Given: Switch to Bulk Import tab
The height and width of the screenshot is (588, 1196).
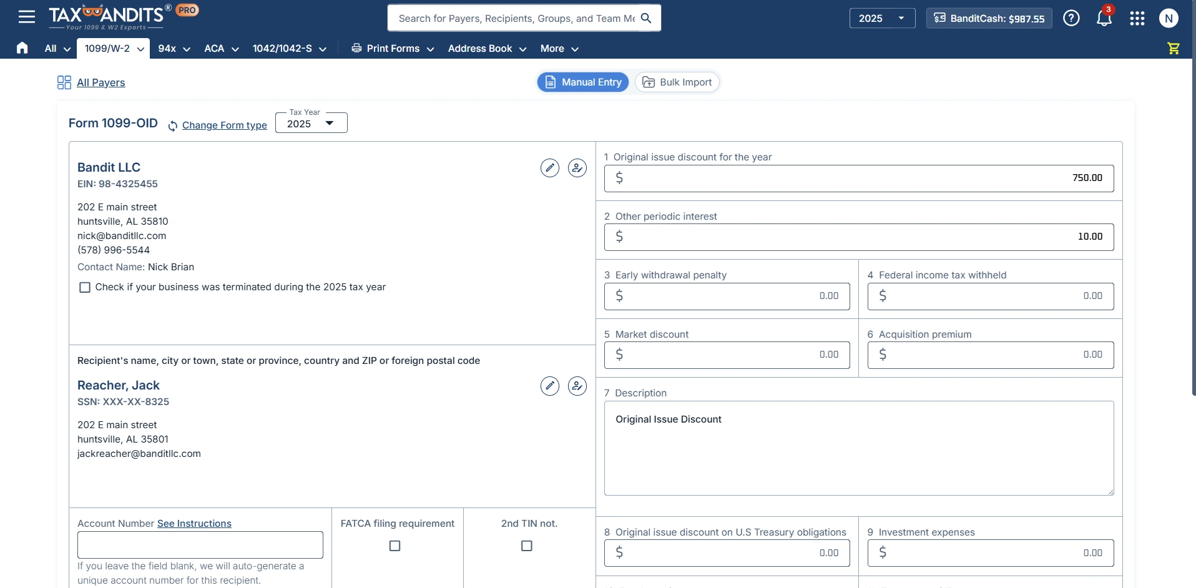Looking at the screenshot, I should point(677,82).
